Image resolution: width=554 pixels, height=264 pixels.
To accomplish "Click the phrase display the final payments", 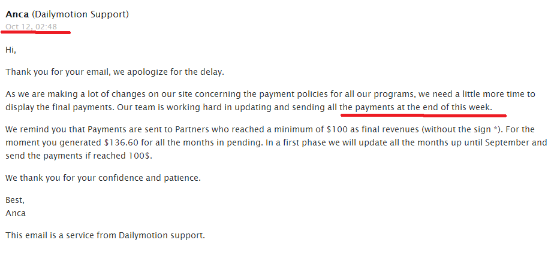I will (60, 107).
